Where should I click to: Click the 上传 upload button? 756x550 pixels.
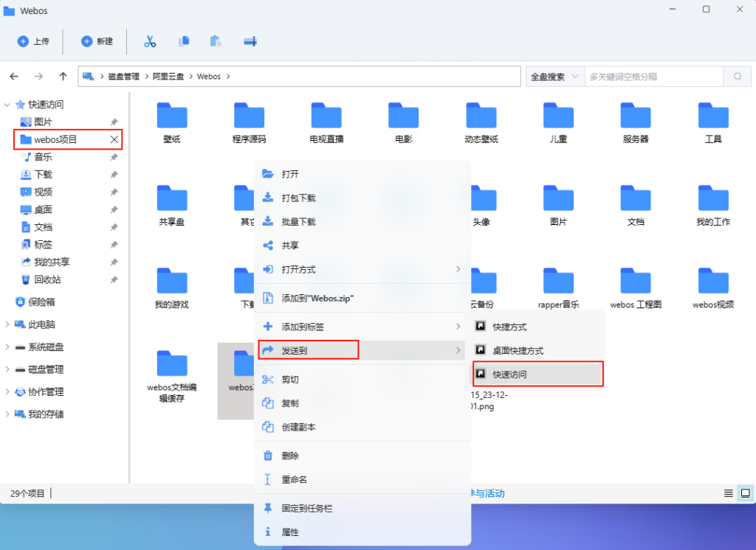[x=32, y=41]
